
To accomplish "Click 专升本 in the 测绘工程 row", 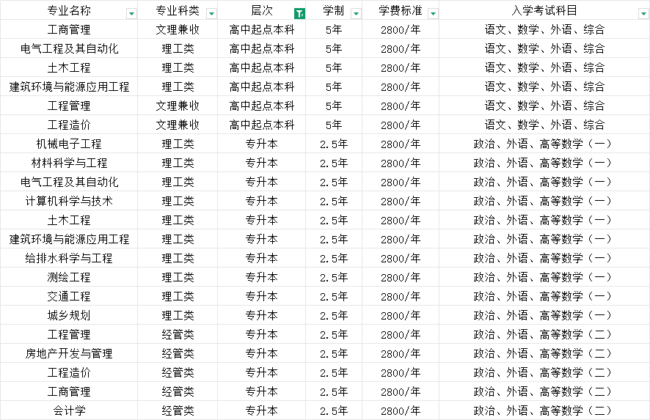I will tap(262, 277).
